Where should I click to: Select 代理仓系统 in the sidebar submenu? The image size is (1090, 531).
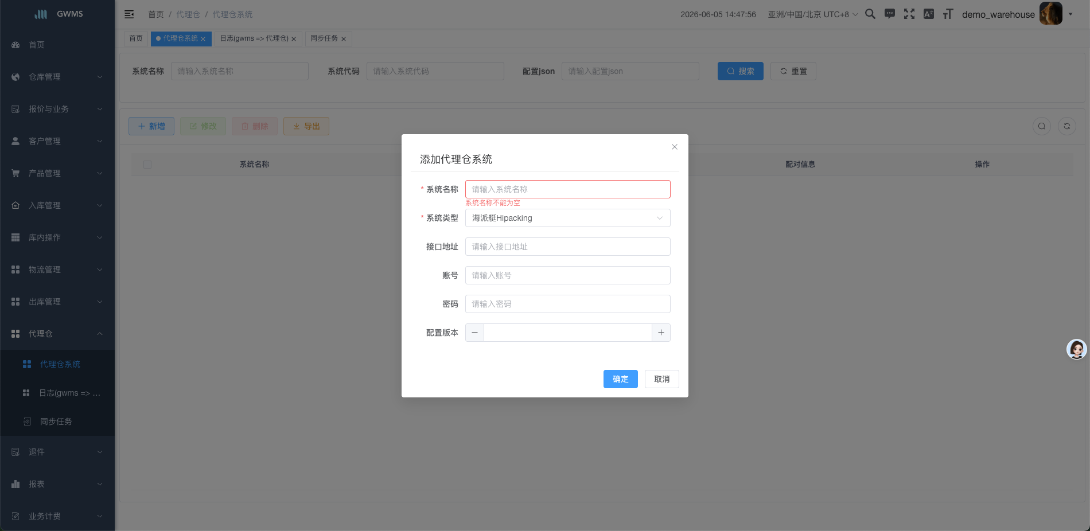pyautogui.click(x=57, y=364)
